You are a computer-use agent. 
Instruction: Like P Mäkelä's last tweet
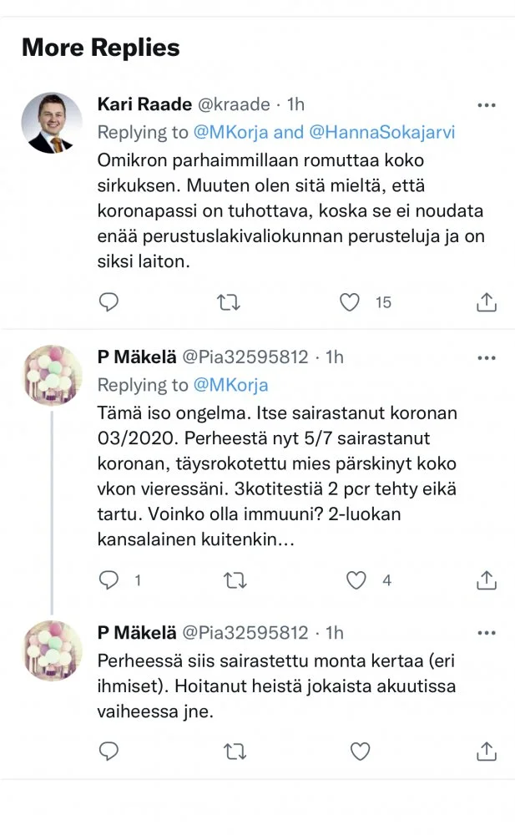pos(360,751)
